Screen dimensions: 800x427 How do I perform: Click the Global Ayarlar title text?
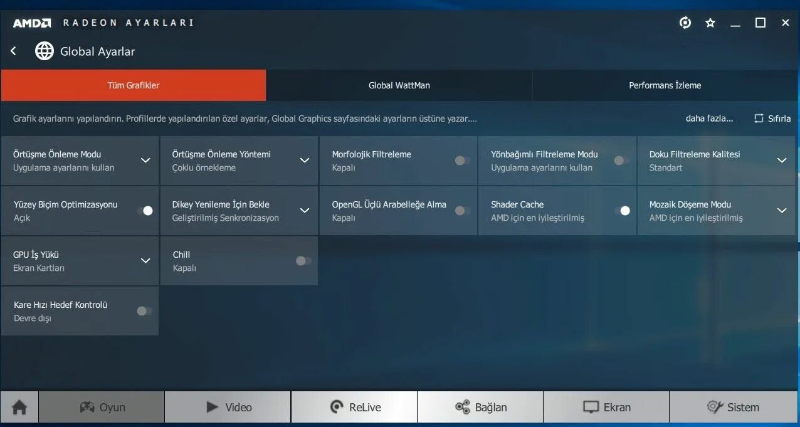click(x=97, y=51)
